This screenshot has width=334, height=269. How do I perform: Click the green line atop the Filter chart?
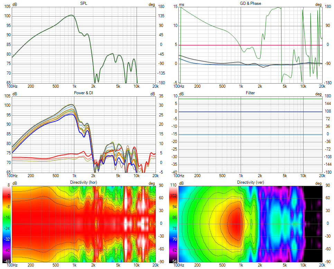(x=250, y=99)
